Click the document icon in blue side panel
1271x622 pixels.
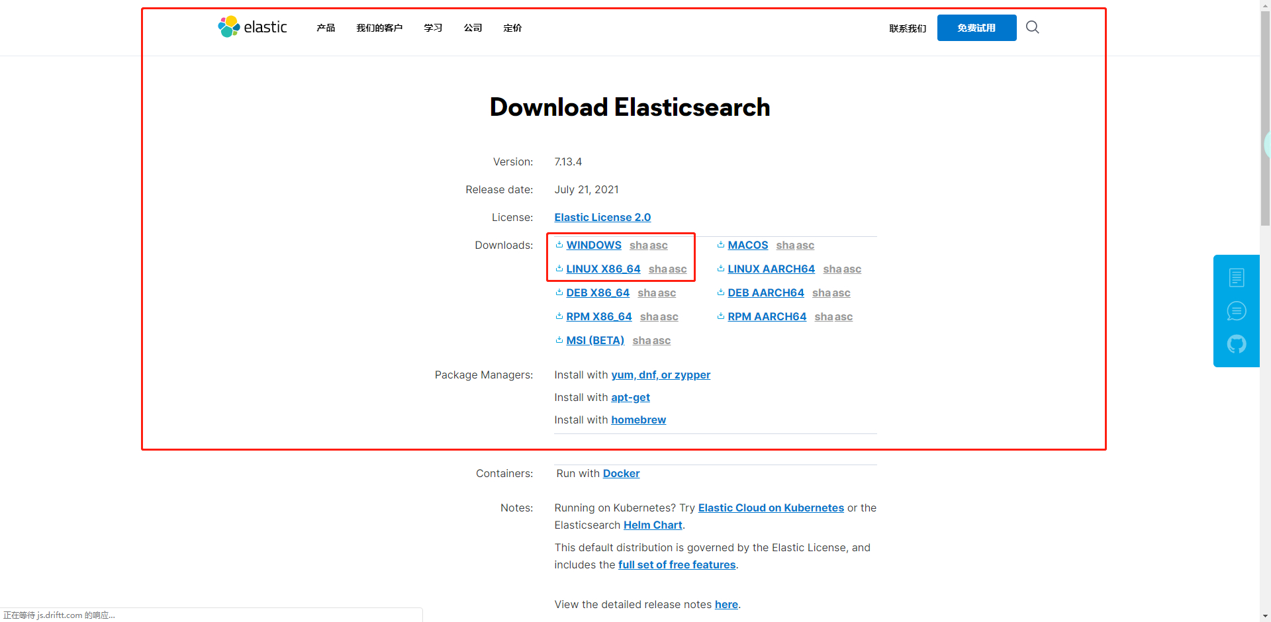(x=1236, y=277)
